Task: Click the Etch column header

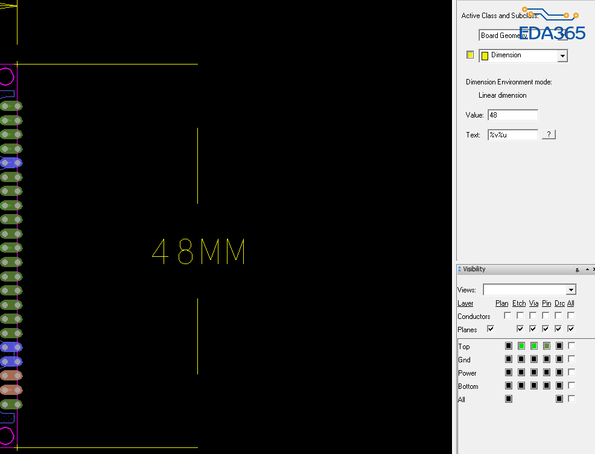Action: (x=519, y=303)
